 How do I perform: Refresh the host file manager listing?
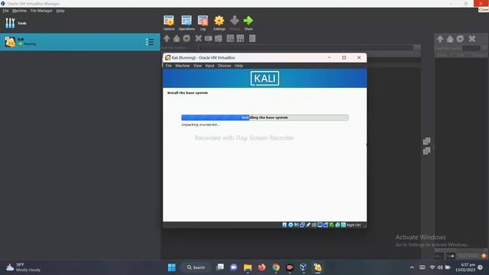click(x=186, y=38)
